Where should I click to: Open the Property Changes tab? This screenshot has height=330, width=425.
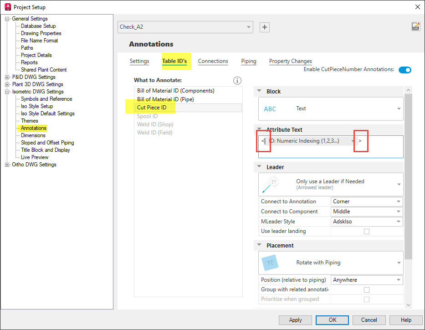pos(290,61)
